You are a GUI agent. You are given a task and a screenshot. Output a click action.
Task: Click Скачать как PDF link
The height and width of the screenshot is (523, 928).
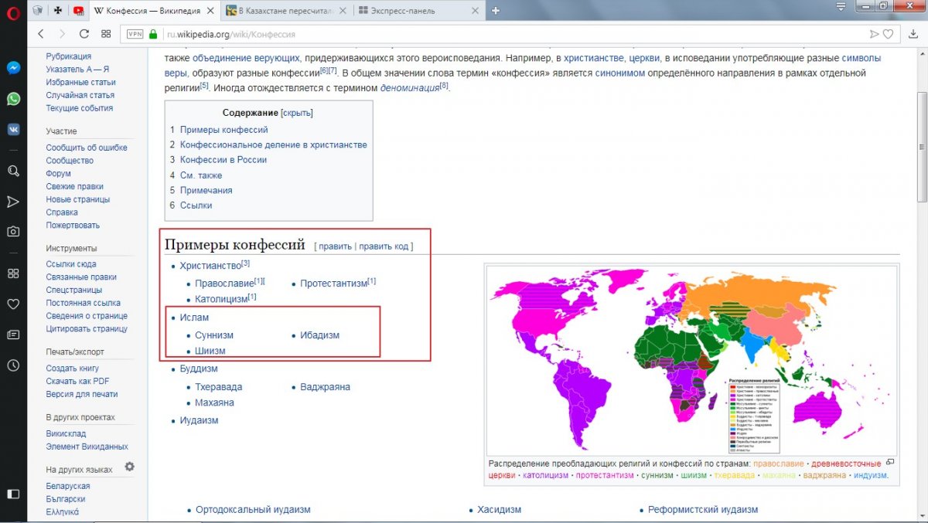pyautogui.click(x=77, y=381)
